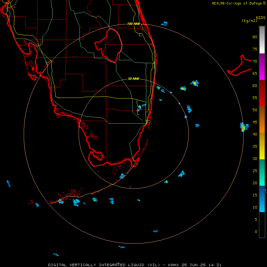Select the 100 NMI range ring label
This screenshot has height=267, width=267.
click(x=133, y=24)
